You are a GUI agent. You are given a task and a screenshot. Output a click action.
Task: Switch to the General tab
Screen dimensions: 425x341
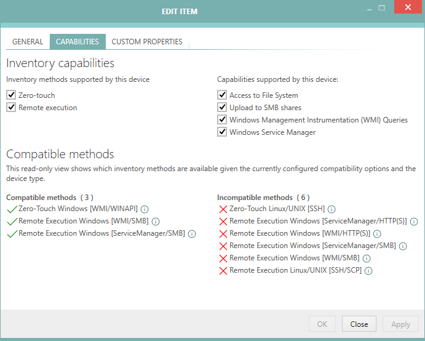pyautogui.click(x=28, y=42)
